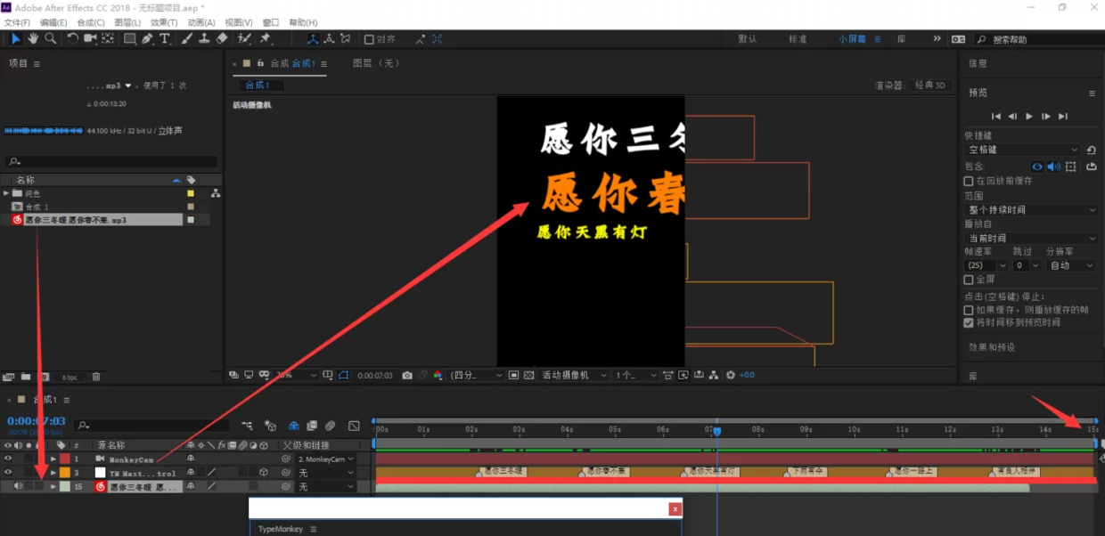Expand the 纯色 folder in Project
The height and width of the screenshot is (536, 1105).
(x=6, y=193)
